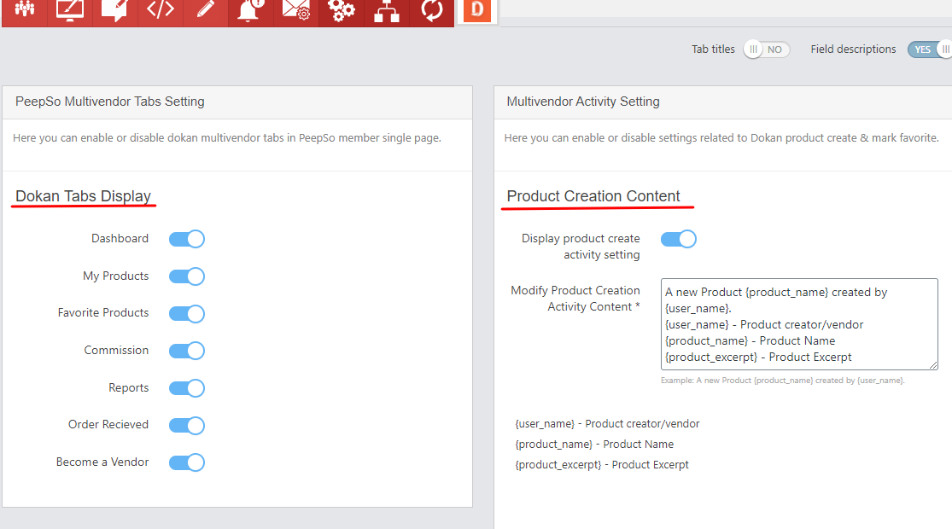Click the Modify Product Creation Activity Content label
The width and height of the screenshot is (952, 529).
click(575, 299)
